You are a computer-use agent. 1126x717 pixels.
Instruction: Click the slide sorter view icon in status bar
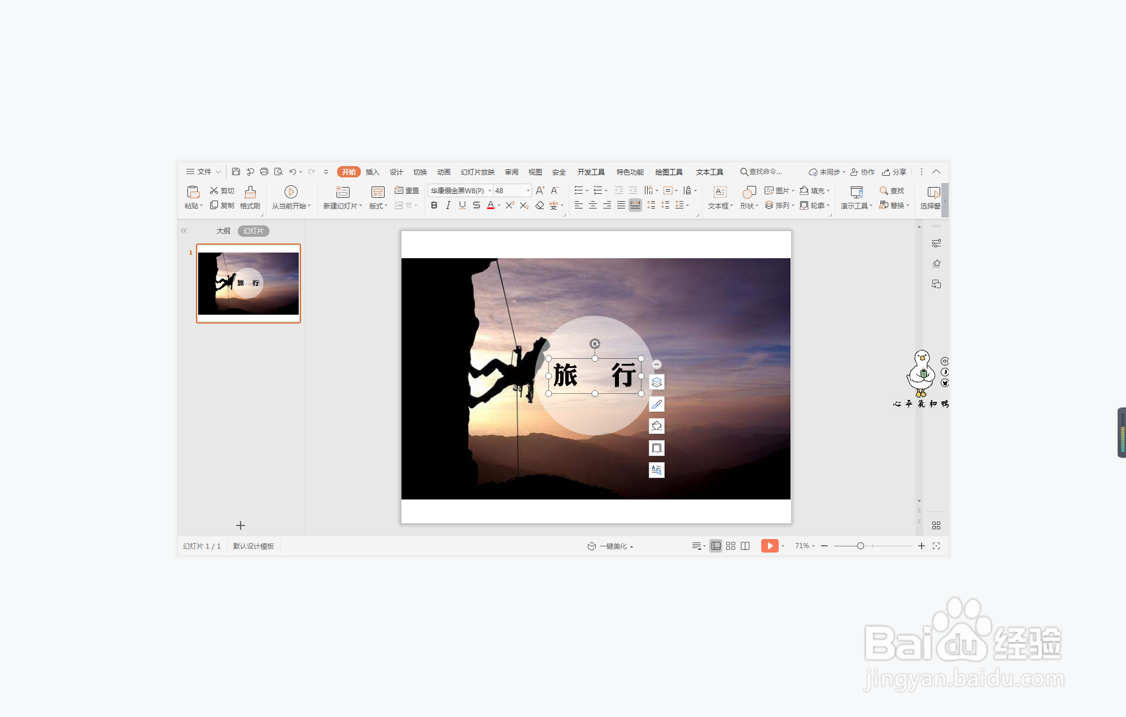click(730, 546)
